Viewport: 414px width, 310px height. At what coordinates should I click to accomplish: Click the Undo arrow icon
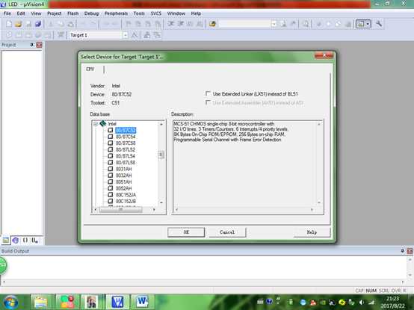83,24
